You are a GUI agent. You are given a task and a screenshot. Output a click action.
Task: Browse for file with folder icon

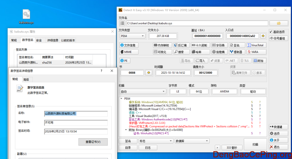click(x=278, y=23)
